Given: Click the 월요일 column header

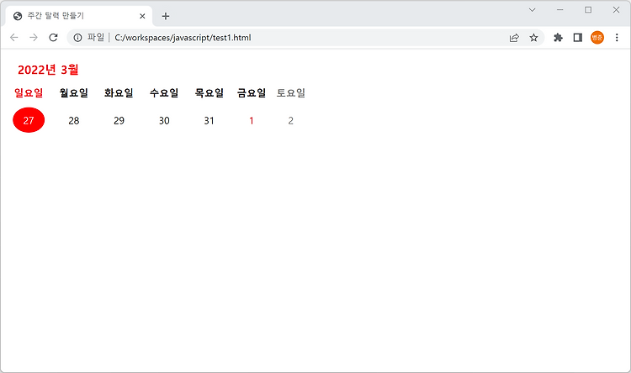Looking at the screenshot, I should [74, 93].
